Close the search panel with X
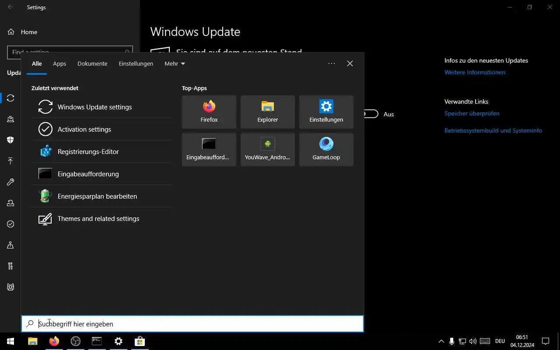This screenshot has height=350, width=560. (350, 63)
